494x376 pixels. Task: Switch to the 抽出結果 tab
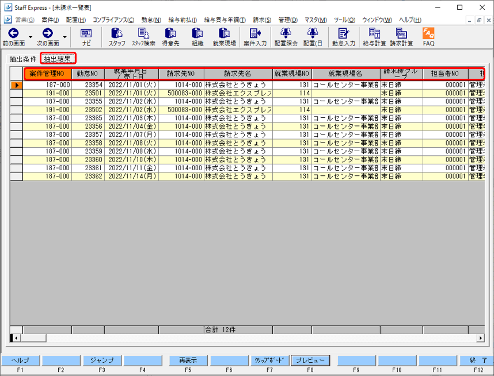[x=58, y=59]
